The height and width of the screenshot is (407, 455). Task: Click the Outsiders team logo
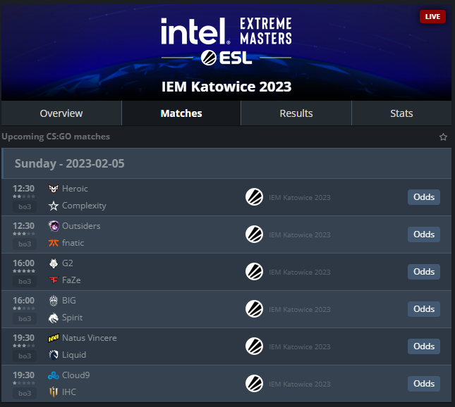click(54, 226)
